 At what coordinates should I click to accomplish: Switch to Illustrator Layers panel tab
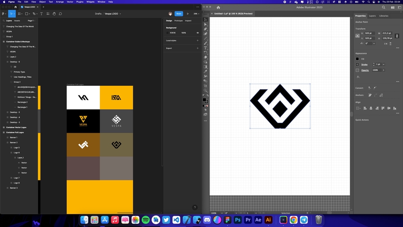click(372, 16)
